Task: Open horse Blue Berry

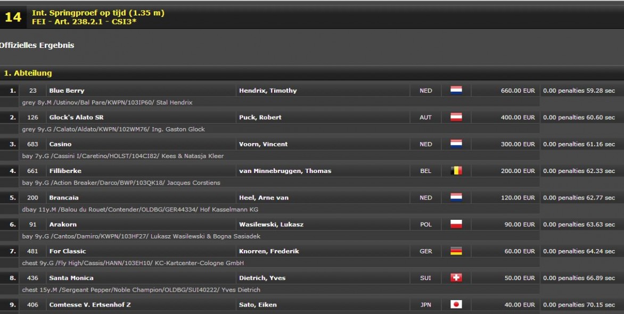Action: (x=67, y=90)
